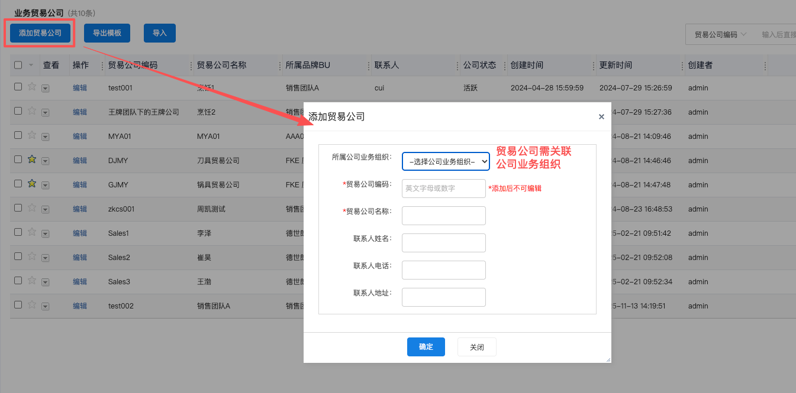Check the zkcs001 row checkbox
This screenshot has height=393, width=796.
[18, 208]
